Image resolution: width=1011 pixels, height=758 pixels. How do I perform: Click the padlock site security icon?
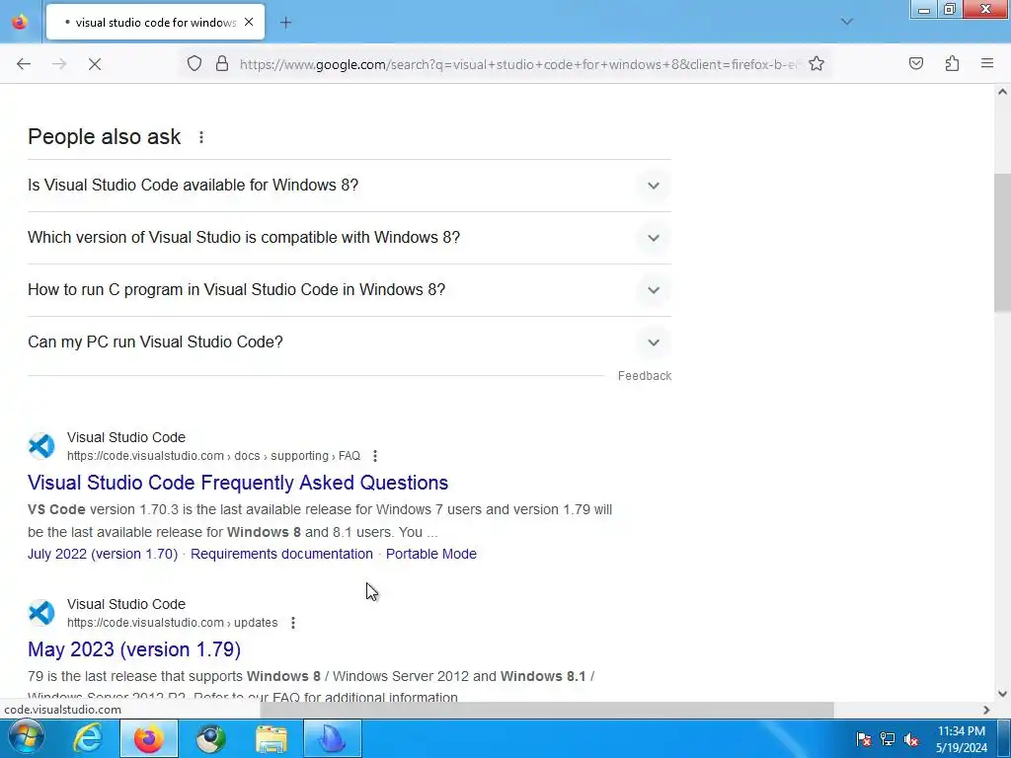tap(222, 63)
